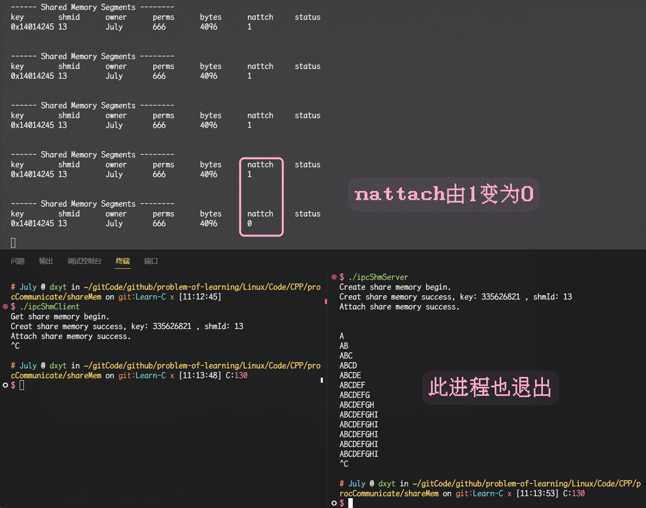Click the error marker beside ./ipcShmClient command

point(5,306)
